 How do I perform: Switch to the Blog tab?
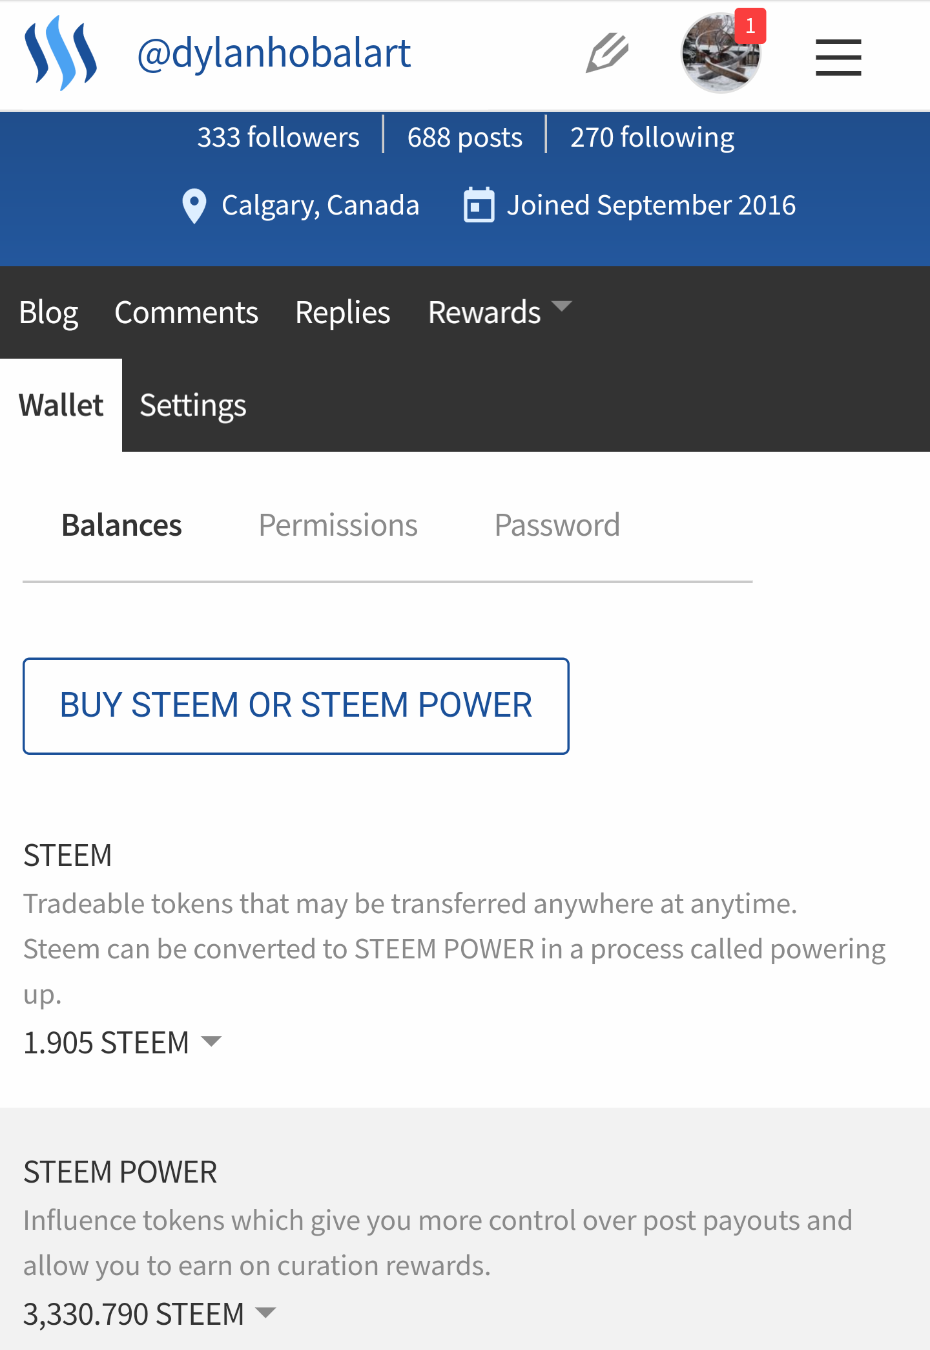tap(48, 312)
